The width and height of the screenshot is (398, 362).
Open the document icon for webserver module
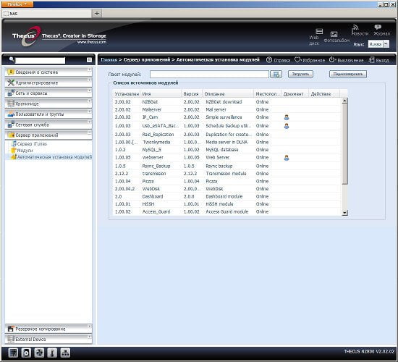(287, 158)
